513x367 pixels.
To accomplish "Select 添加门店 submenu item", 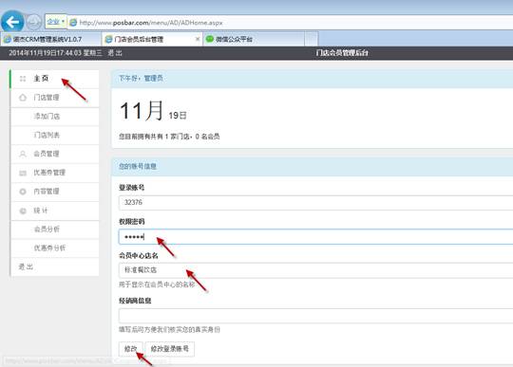I will point(55,117).
